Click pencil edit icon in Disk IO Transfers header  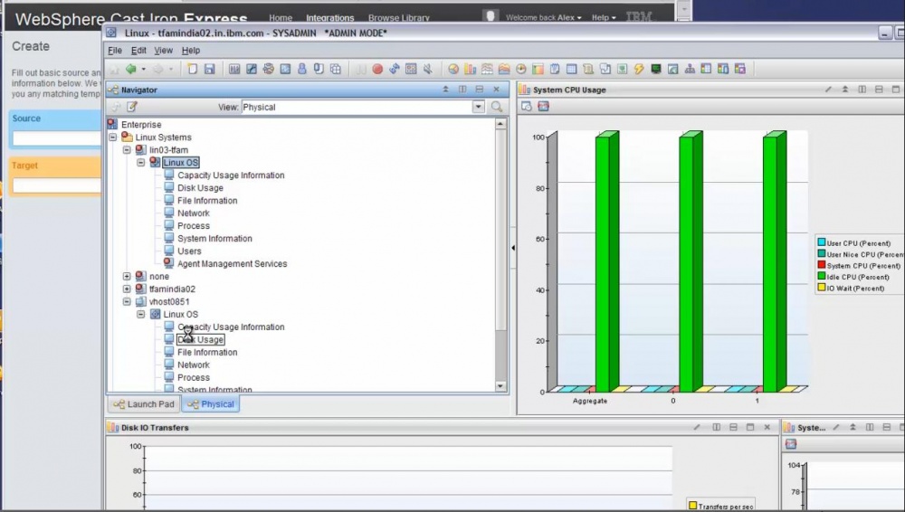tap(697, 427)
